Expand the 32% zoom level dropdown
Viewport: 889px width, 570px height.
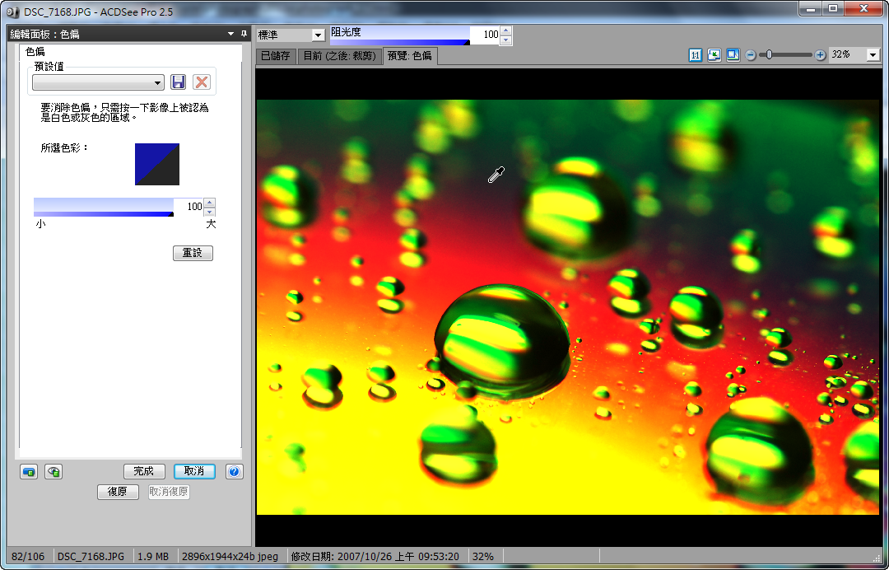pos(873,55)
